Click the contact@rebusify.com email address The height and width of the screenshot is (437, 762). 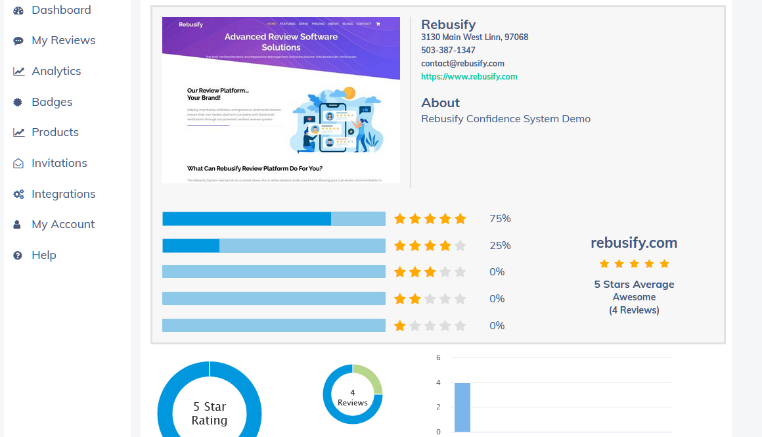pos(462,63)
